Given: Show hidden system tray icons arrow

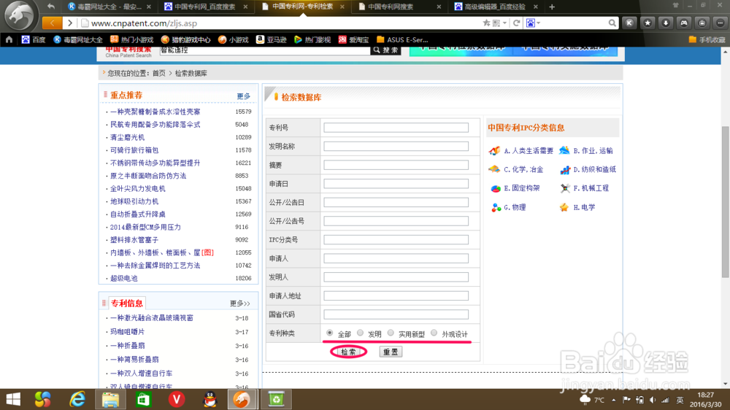Looking at the screenshot, I should [x=614, y=400].
